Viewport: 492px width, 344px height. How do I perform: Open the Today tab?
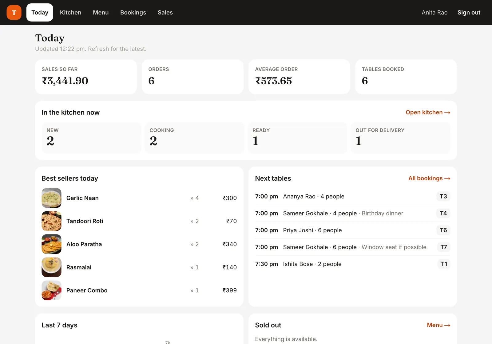pos(40,12)
